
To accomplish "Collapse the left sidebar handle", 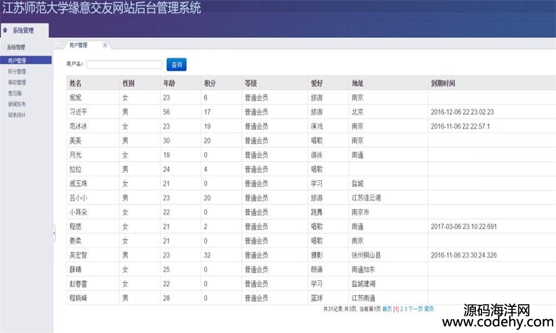I will coord(54,233).
